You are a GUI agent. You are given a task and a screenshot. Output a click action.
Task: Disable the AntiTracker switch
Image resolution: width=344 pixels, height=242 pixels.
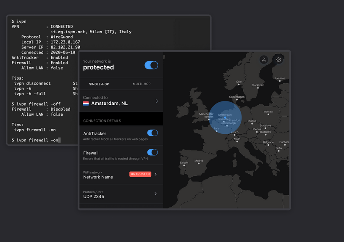click(152, 133)
